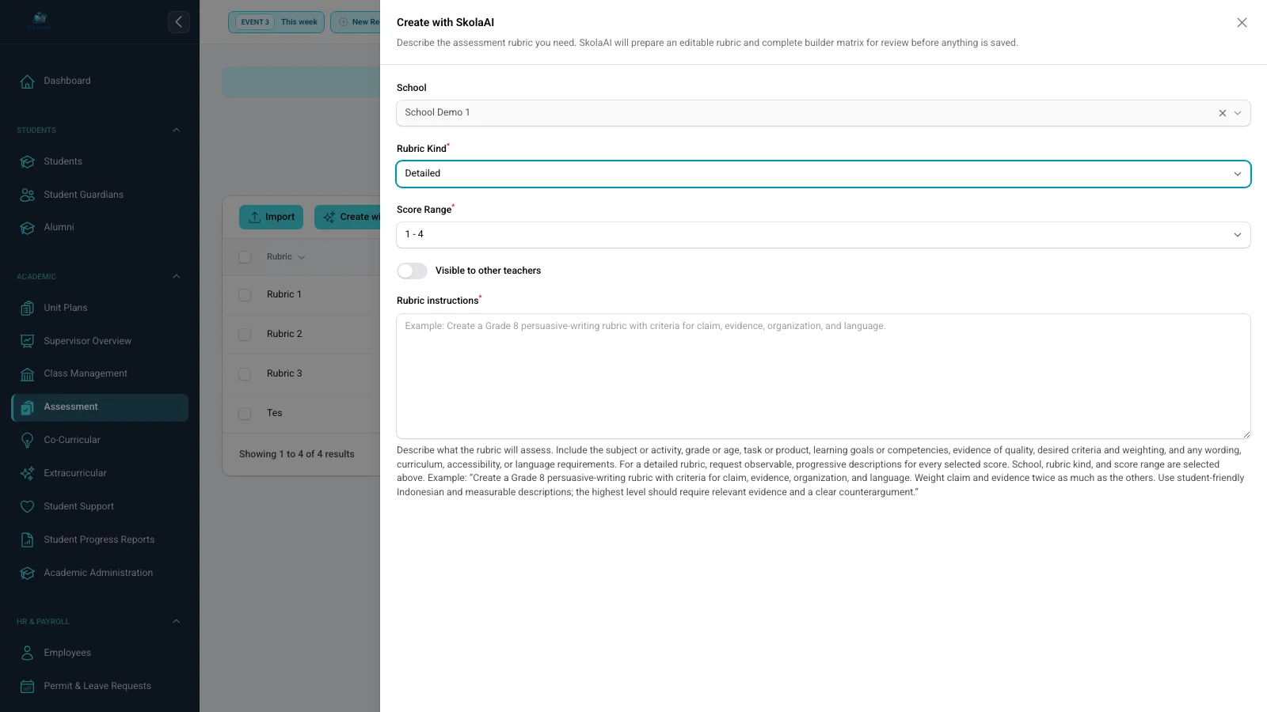Click the Extracurricular sparkle icon
This screenshot has height=712, width=1267.
[28, 473]
